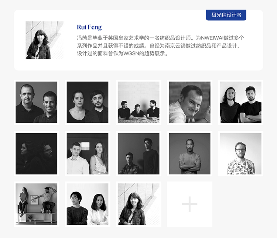
Task: Select the very dark profile couple thumbnail
Action: [x=37, y=154]
